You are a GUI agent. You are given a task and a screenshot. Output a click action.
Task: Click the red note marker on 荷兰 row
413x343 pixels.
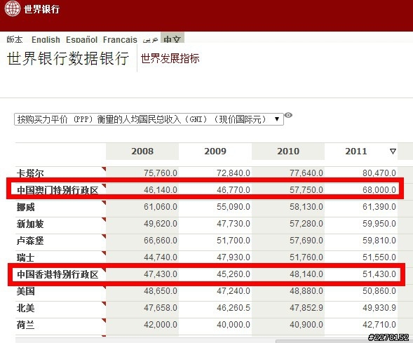click(x=104, y=321)
